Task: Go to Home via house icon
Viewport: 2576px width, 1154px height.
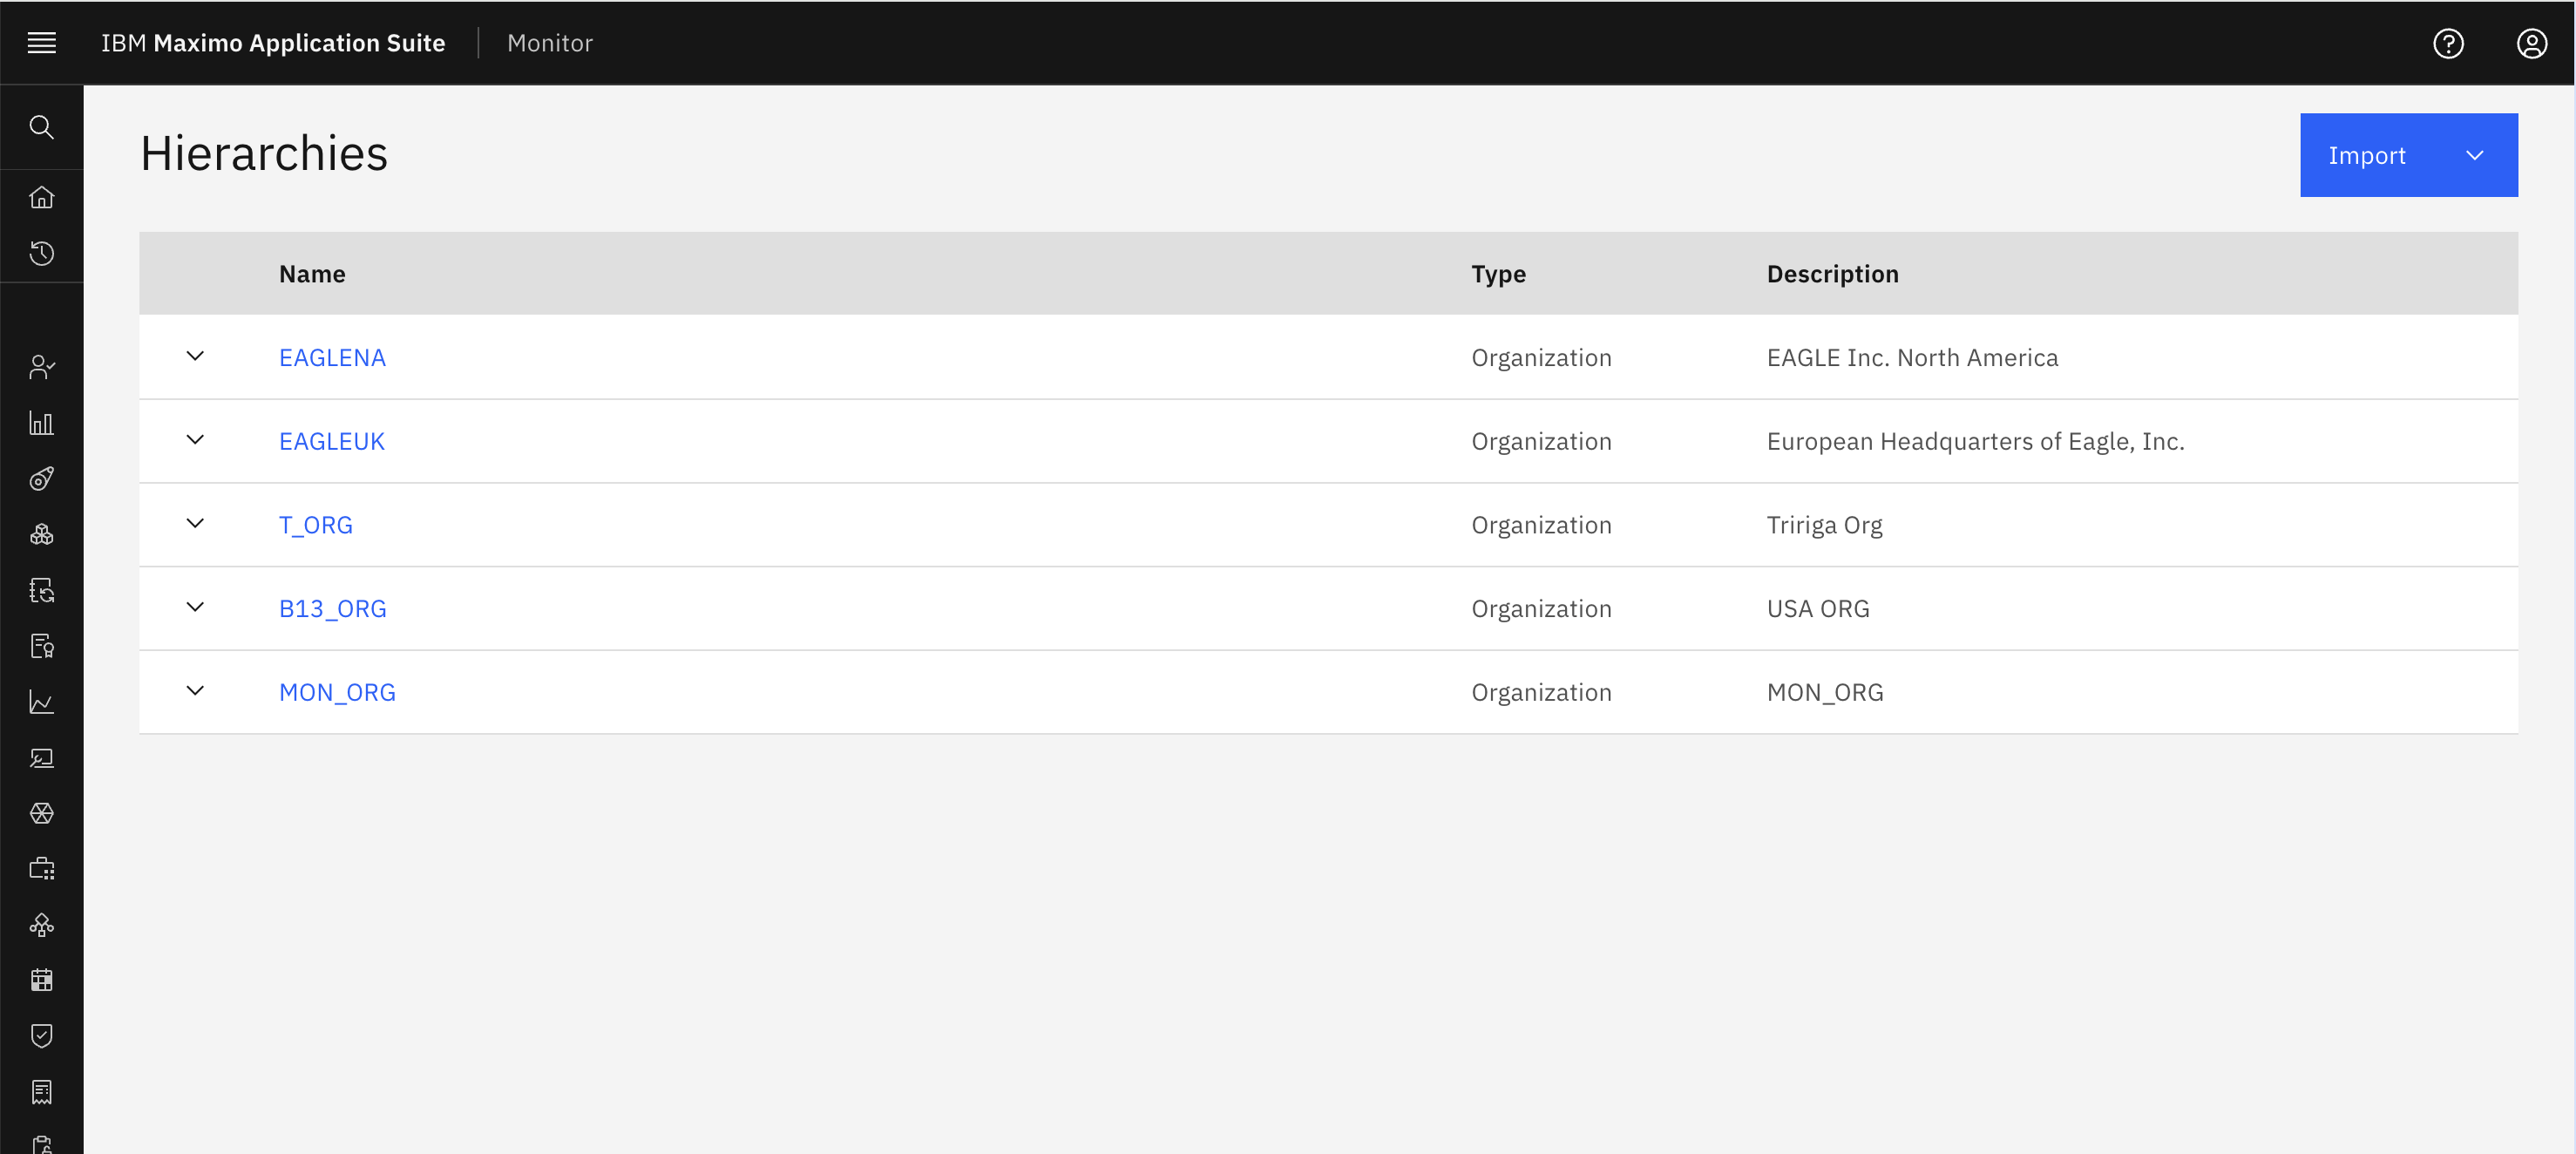Action: click(x=41, y=197)
